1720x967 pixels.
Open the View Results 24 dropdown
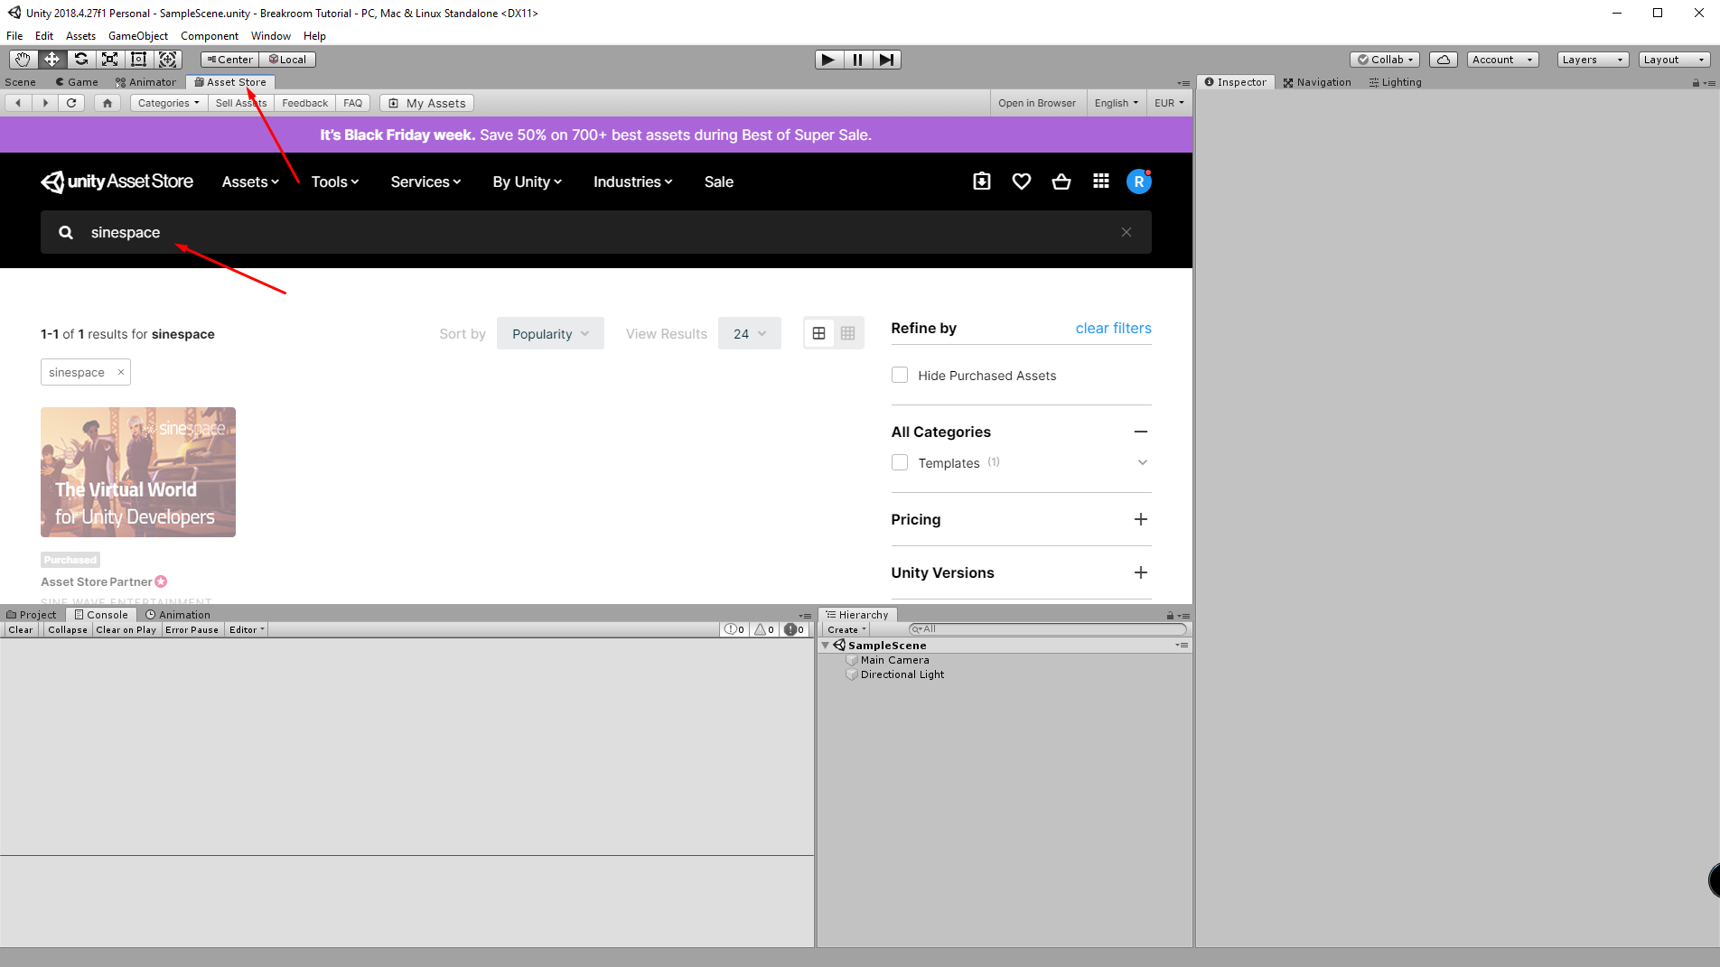pyautogui.click(x=750, y=333)
